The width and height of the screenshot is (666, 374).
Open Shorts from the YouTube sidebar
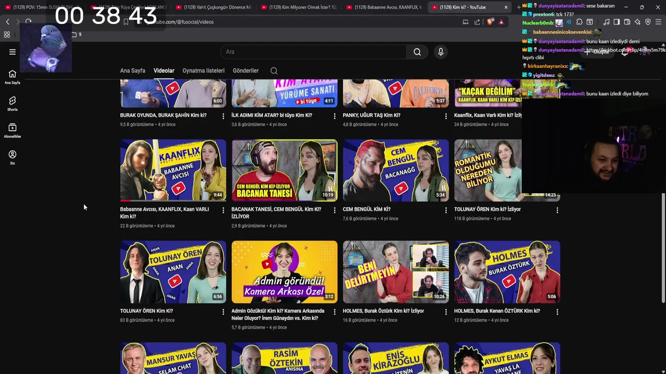[x=12, y=104]
